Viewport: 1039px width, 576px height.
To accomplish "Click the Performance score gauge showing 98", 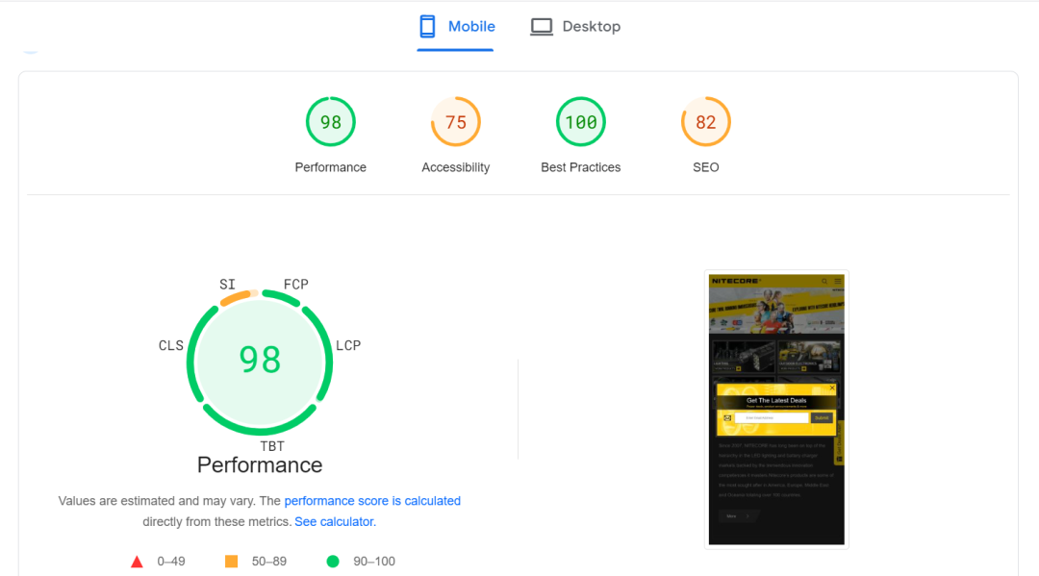I will tap(331, 122).
